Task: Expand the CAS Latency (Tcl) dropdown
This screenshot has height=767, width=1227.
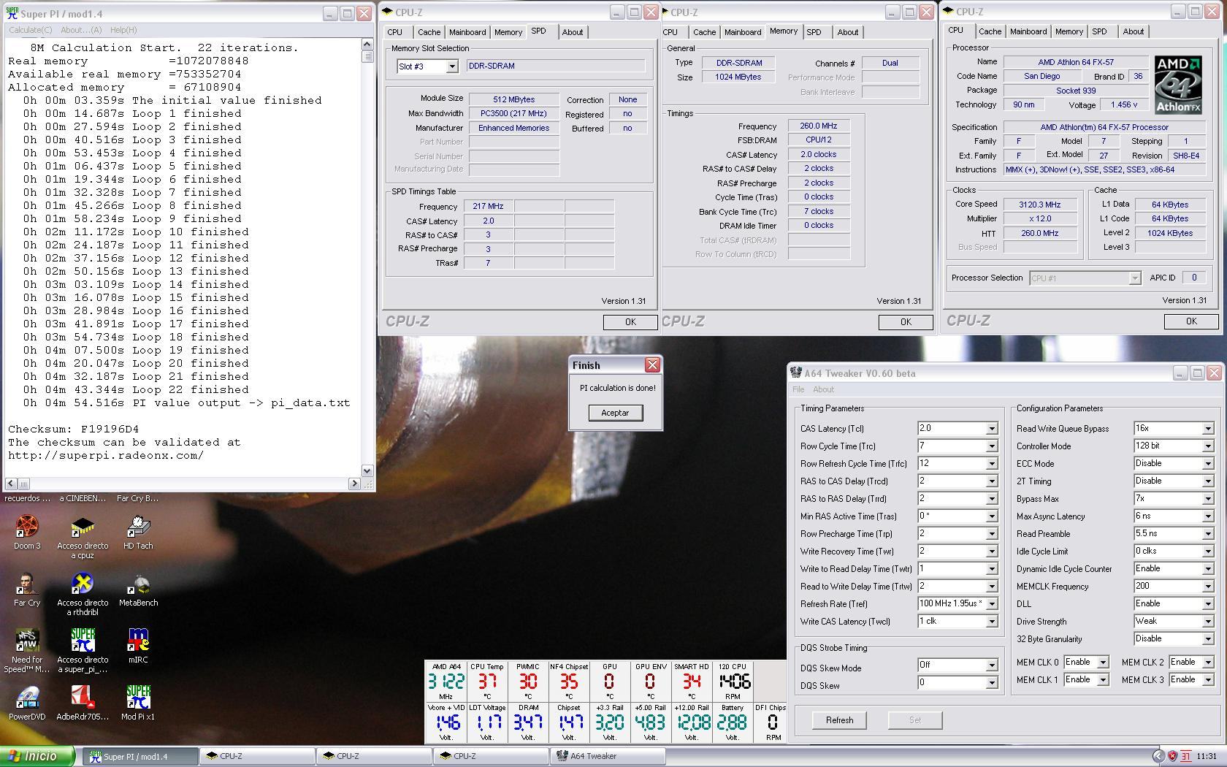Action: click(992, 429)
